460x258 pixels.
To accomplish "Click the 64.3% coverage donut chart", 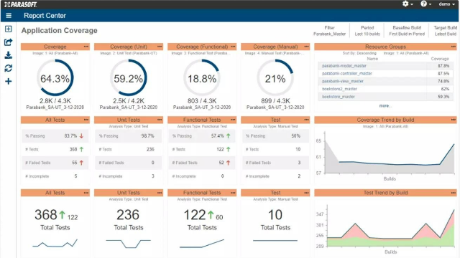I will click(x=55, y=78).
